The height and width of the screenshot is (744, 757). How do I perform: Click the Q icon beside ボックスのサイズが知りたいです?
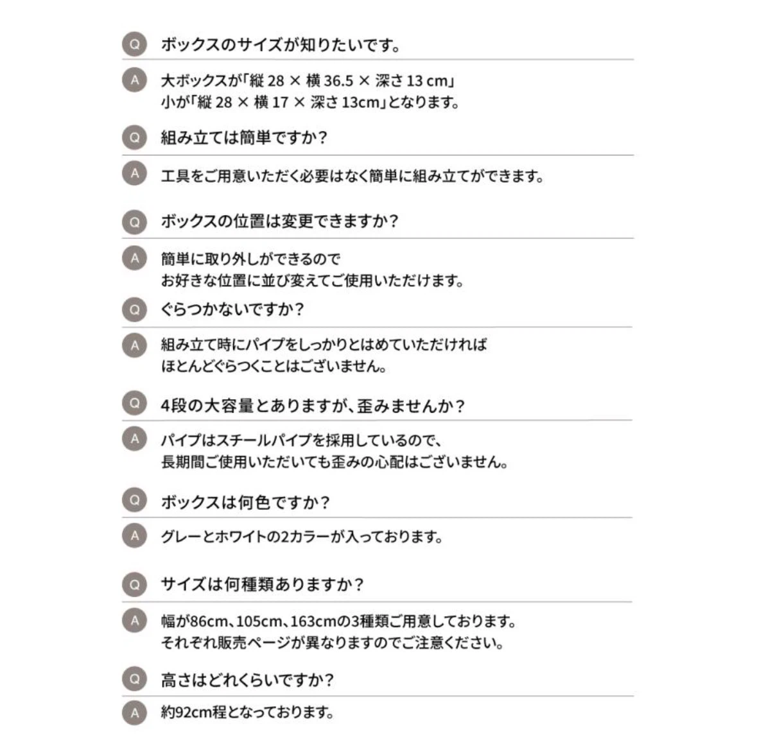click(x=134, y=44)
